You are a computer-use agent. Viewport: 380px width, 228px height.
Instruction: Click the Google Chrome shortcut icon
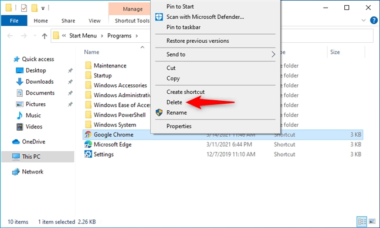click(88, 135)
